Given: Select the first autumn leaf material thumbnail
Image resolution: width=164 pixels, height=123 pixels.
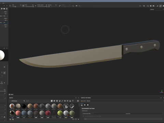Looking at the screenshot, I should point(12,106).
